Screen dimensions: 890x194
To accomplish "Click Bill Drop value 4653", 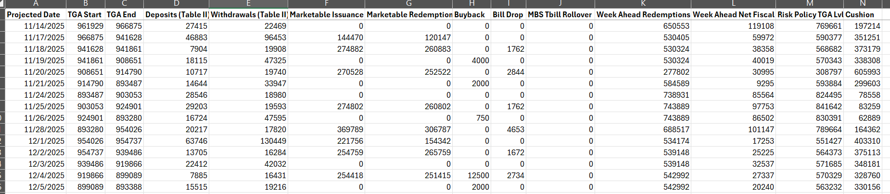I will pos(509,129).
